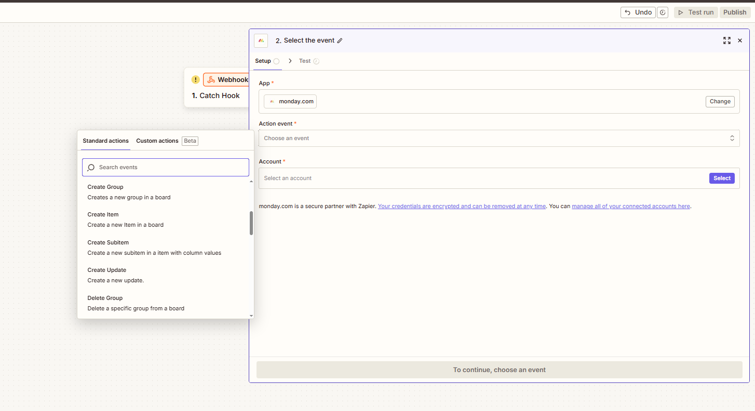
Task: Open the Action event dropdown
Action: click(x=498, y=138)
